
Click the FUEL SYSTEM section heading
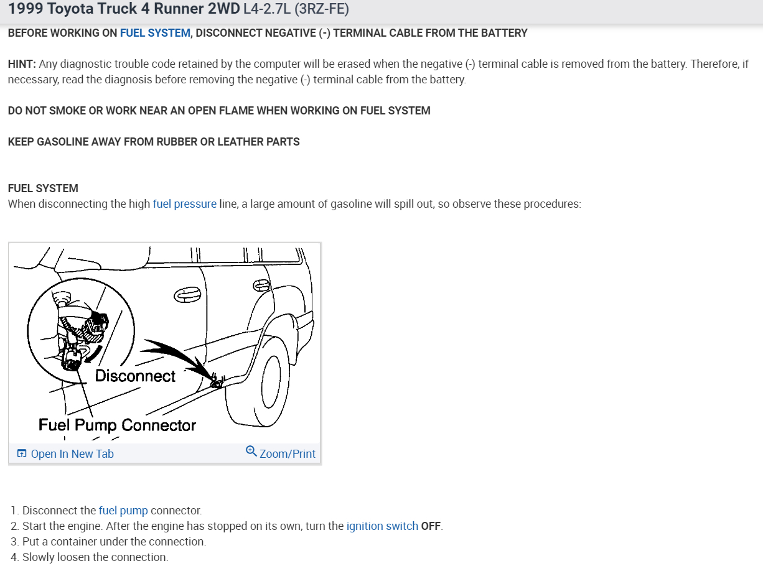coord(43,188)
